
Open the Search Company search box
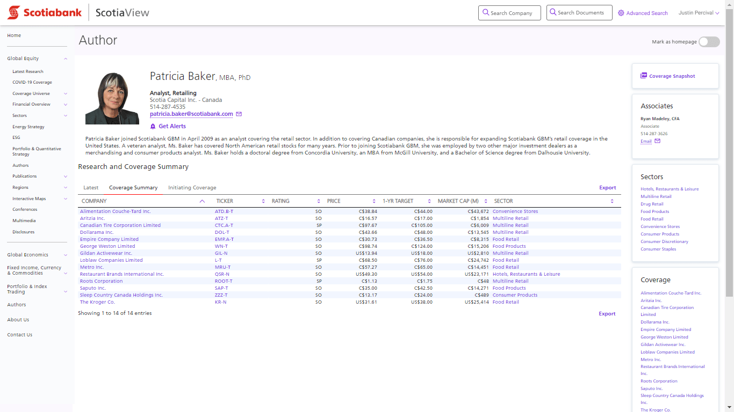509,12
